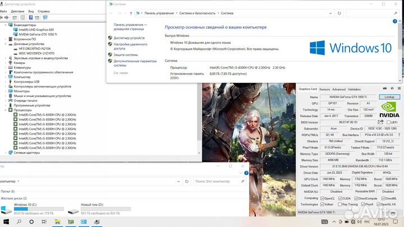Expand the Сетевые адаптеры tree node

pyautogui.click(x=6, y=152)
